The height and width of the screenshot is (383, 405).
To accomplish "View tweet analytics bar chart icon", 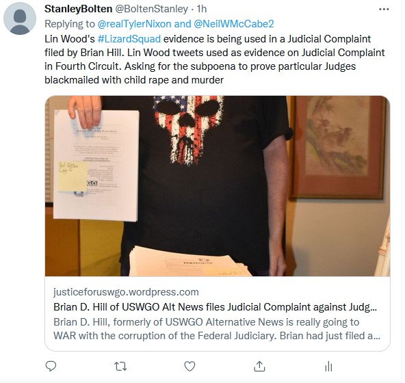I will click(x=328, y=366).
